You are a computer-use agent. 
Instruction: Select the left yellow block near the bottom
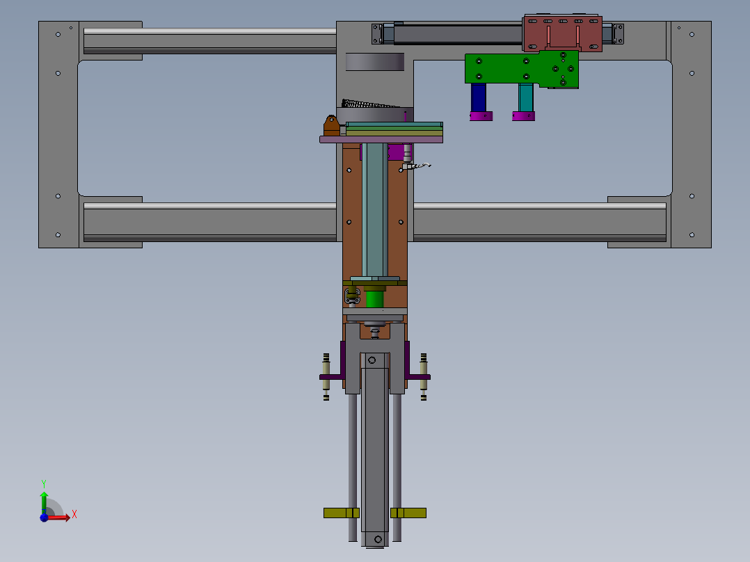[342, 513]
